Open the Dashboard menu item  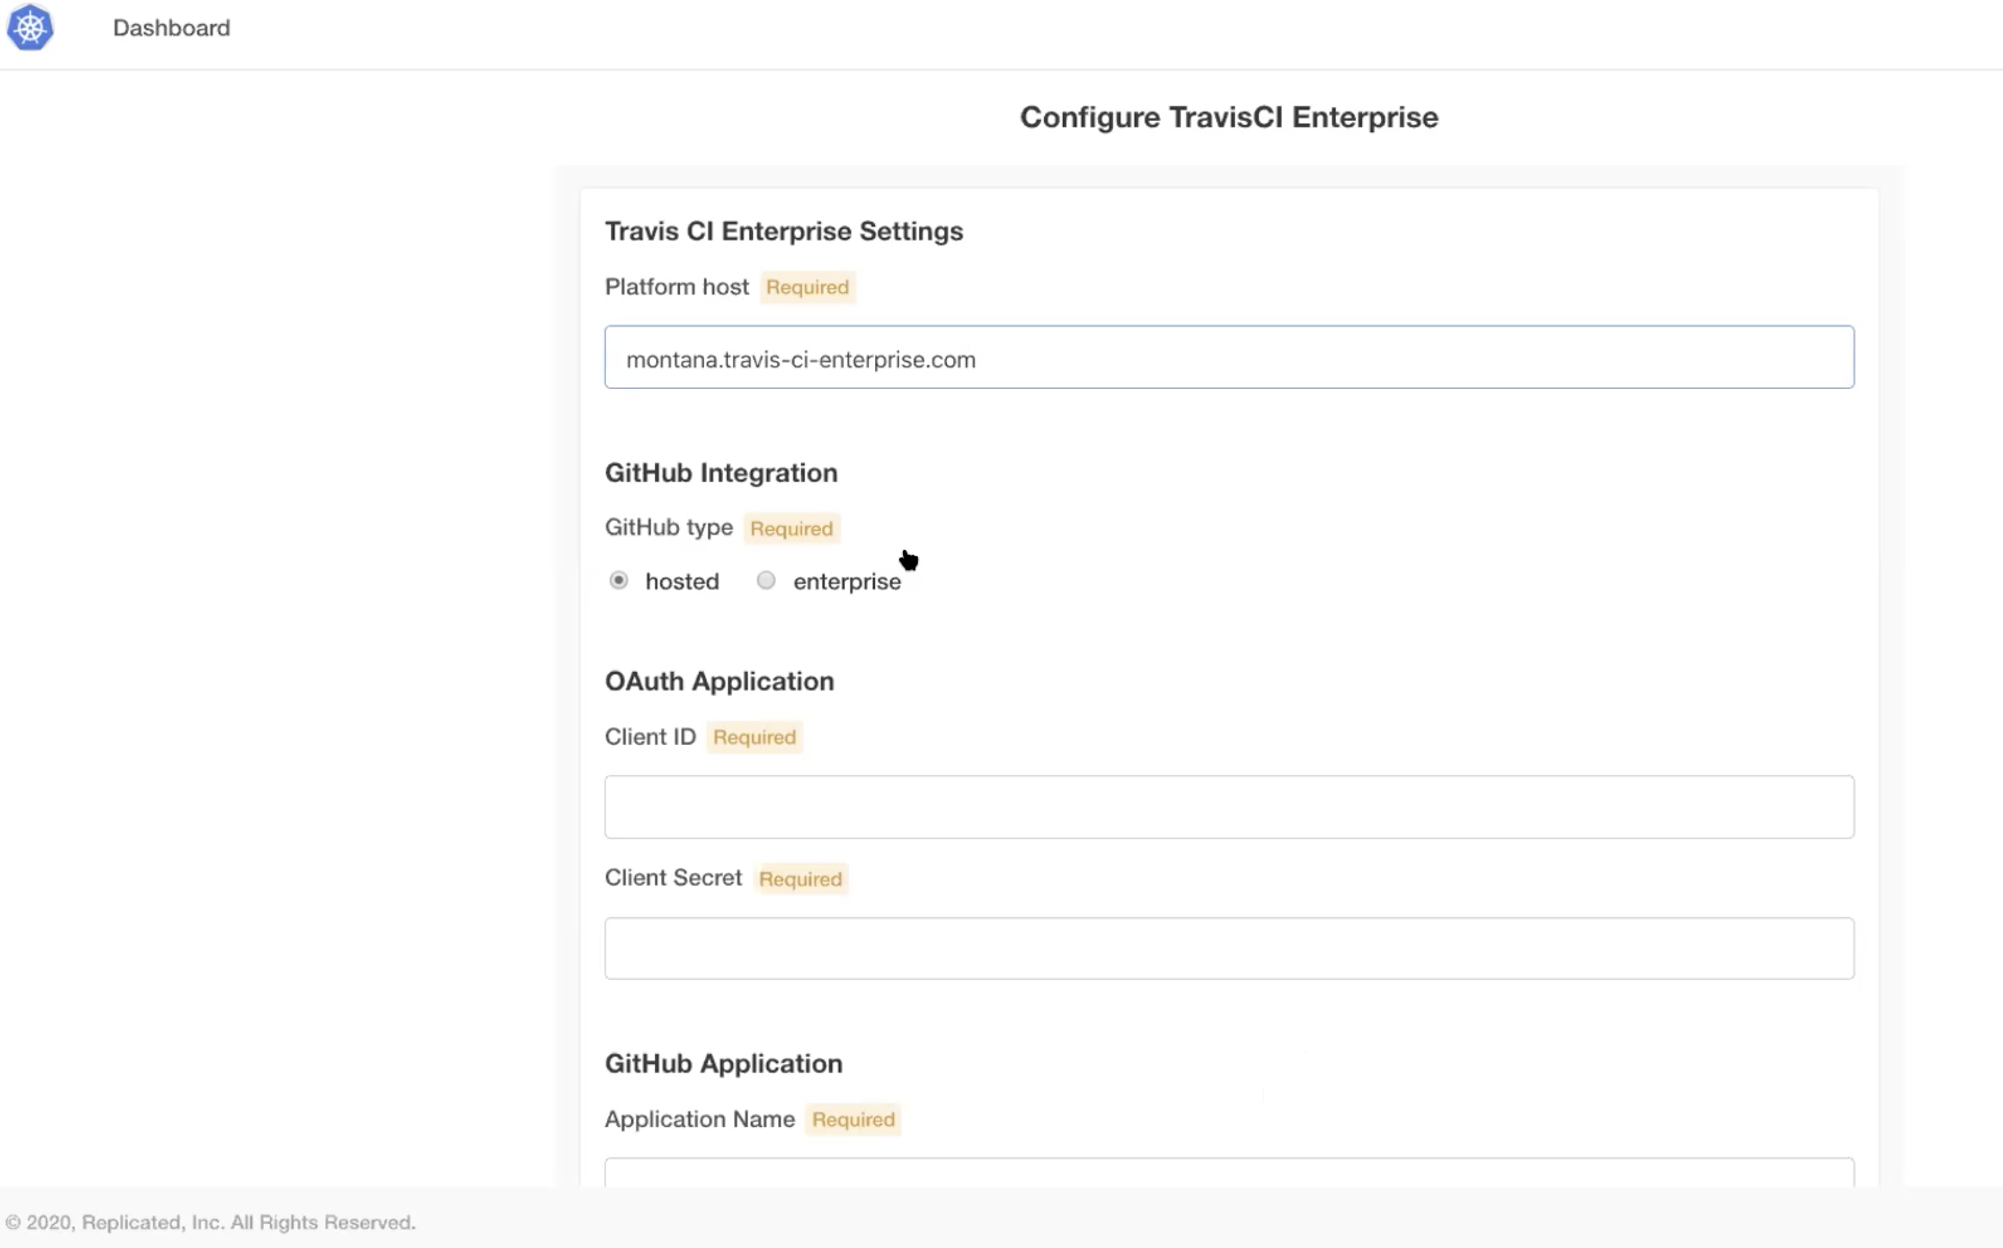(x=171, y=28)
